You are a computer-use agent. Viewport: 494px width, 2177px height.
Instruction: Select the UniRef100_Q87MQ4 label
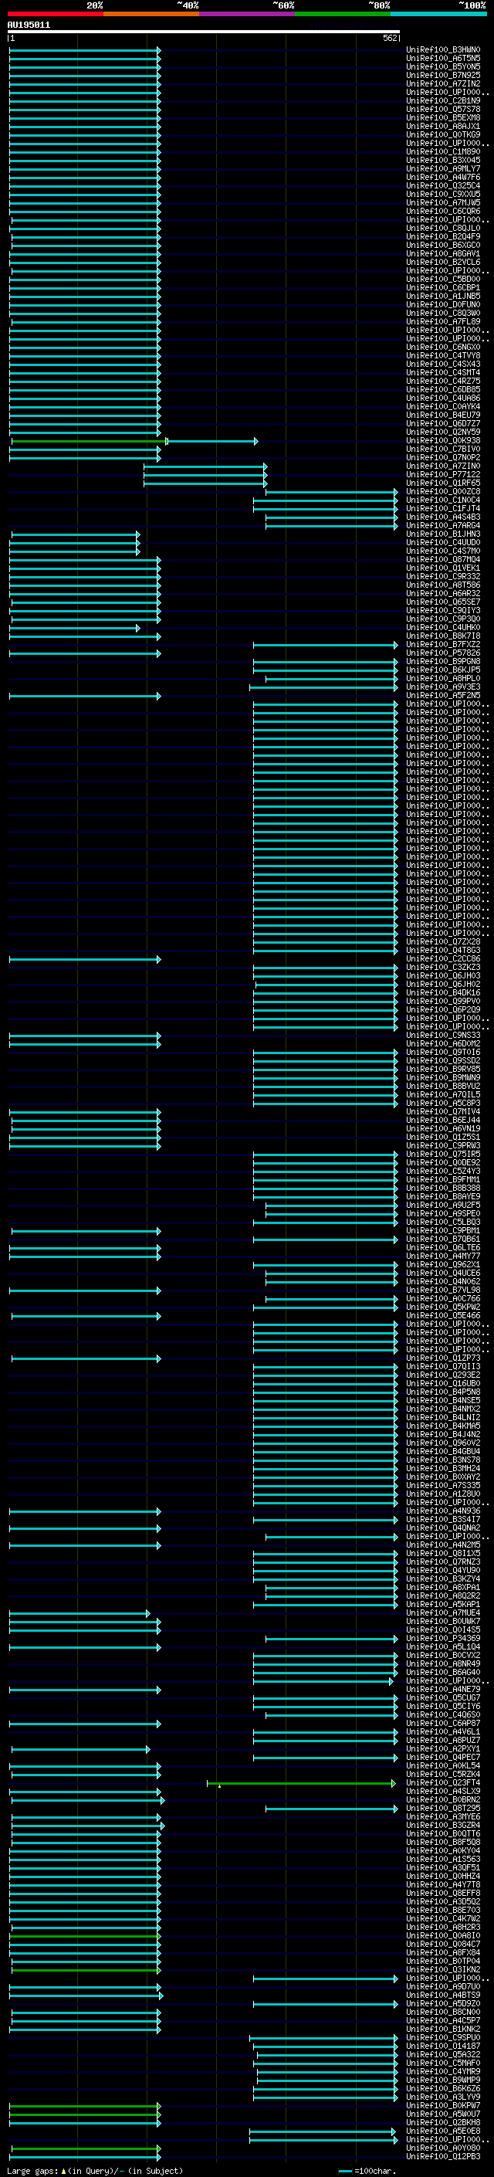(x=443, y=559)
